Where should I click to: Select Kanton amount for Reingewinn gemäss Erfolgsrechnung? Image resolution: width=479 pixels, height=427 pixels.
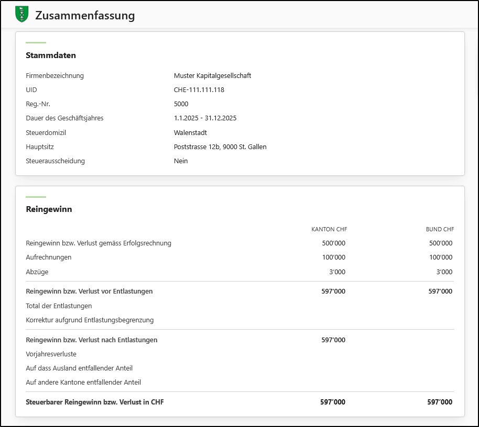click(333, 243)
